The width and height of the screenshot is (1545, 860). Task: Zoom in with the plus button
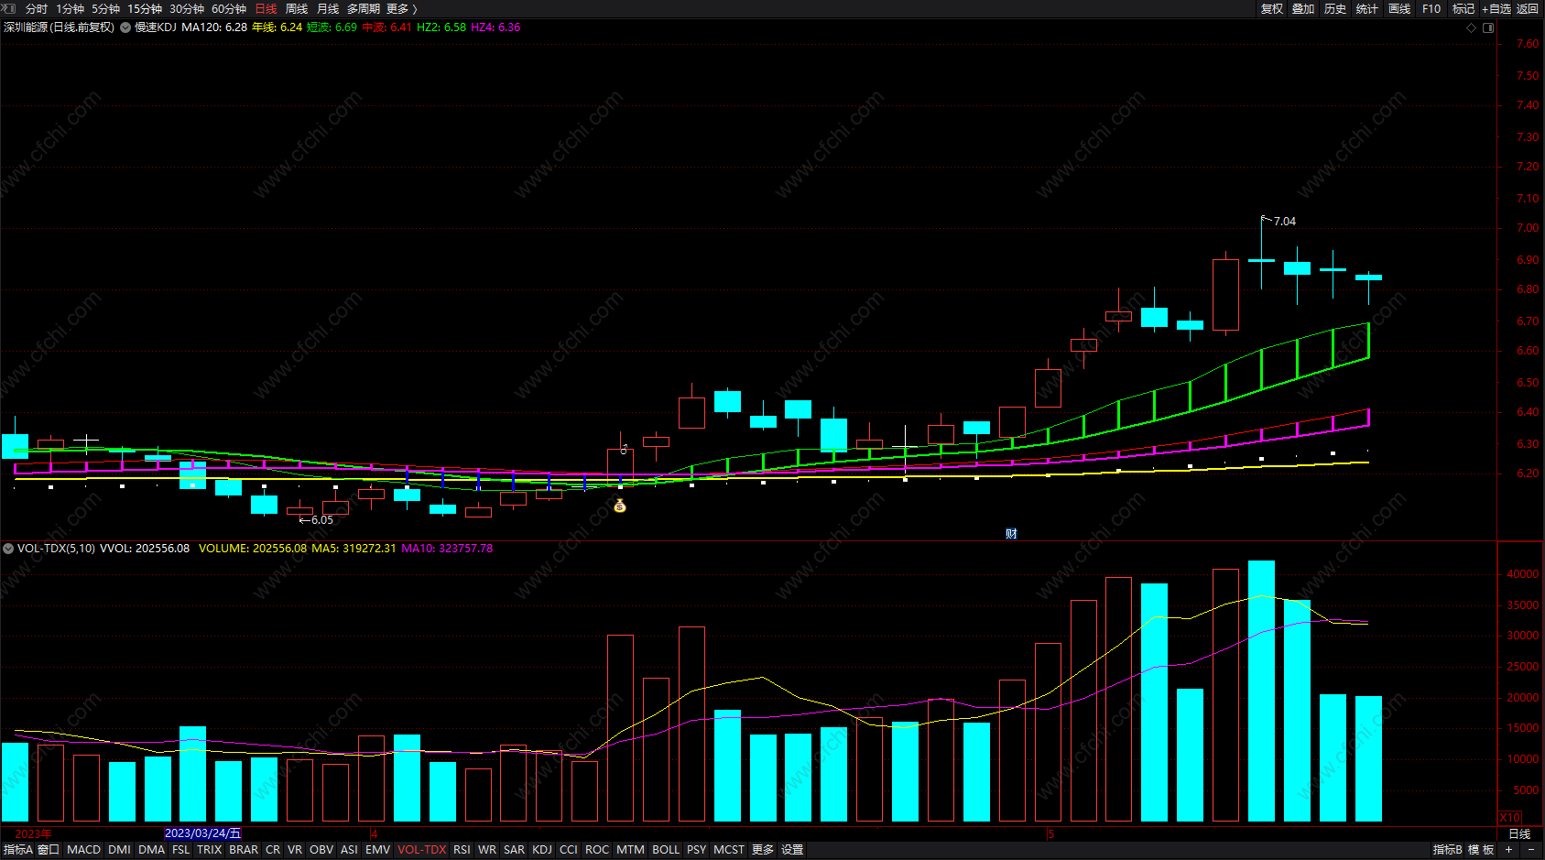click(1509, 850)
